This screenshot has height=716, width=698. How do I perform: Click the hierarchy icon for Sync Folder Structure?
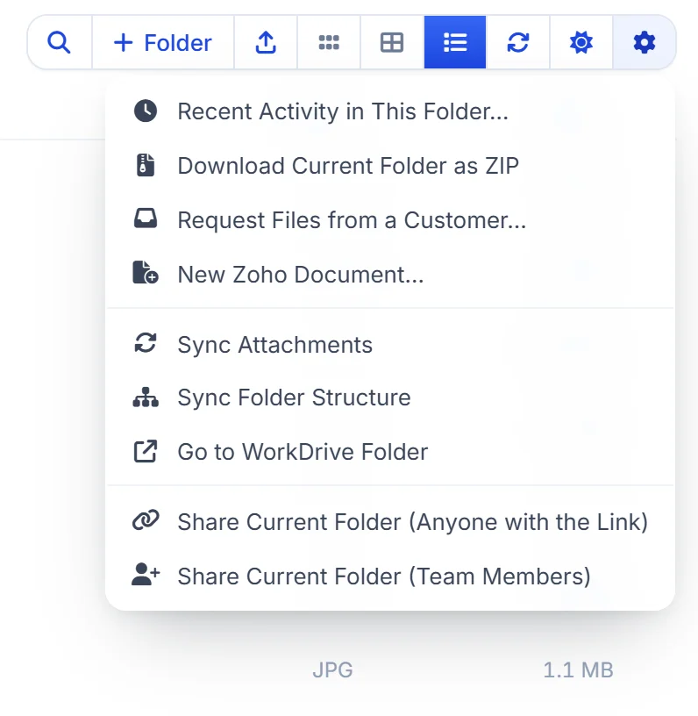pos(146,397)
